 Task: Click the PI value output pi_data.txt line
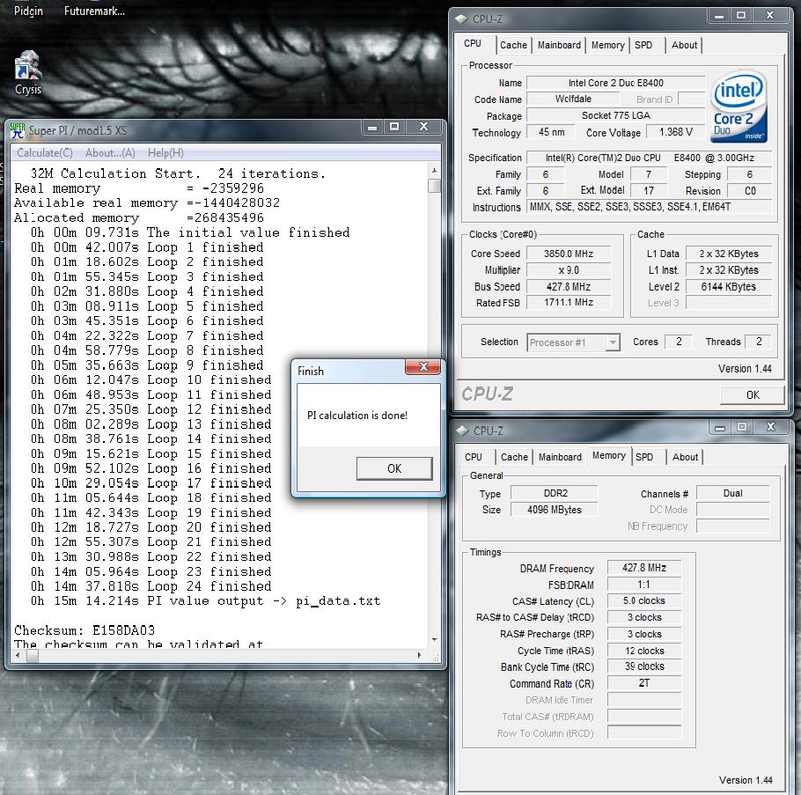pyautogui.click(x=206, y=600)
